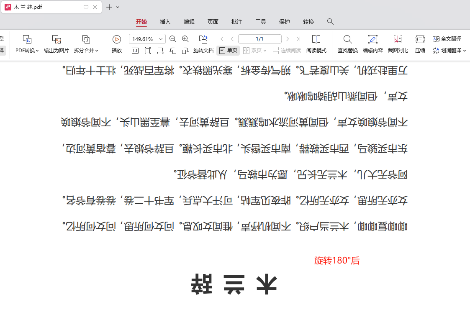The height and width of the screenshot is (330, 470).
Task: Go to next page arrow
Action: coord(288,39)
